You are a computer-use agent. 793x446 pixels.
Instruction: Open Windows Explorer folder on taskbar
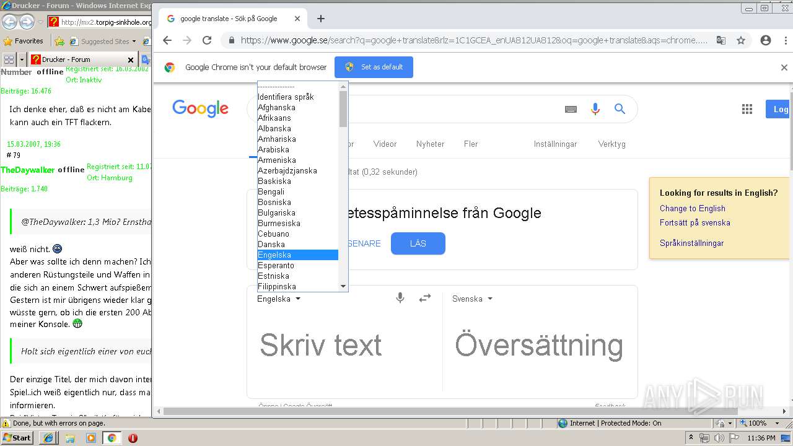click(x=70, y=438)
